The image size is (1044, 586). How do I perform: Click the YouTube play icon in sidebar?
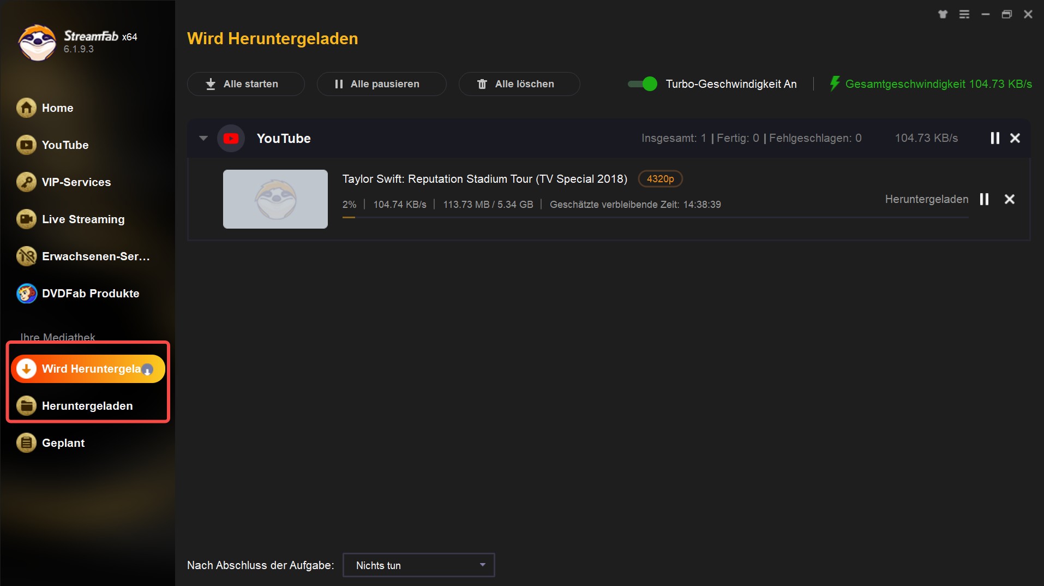tap(26, 145)
